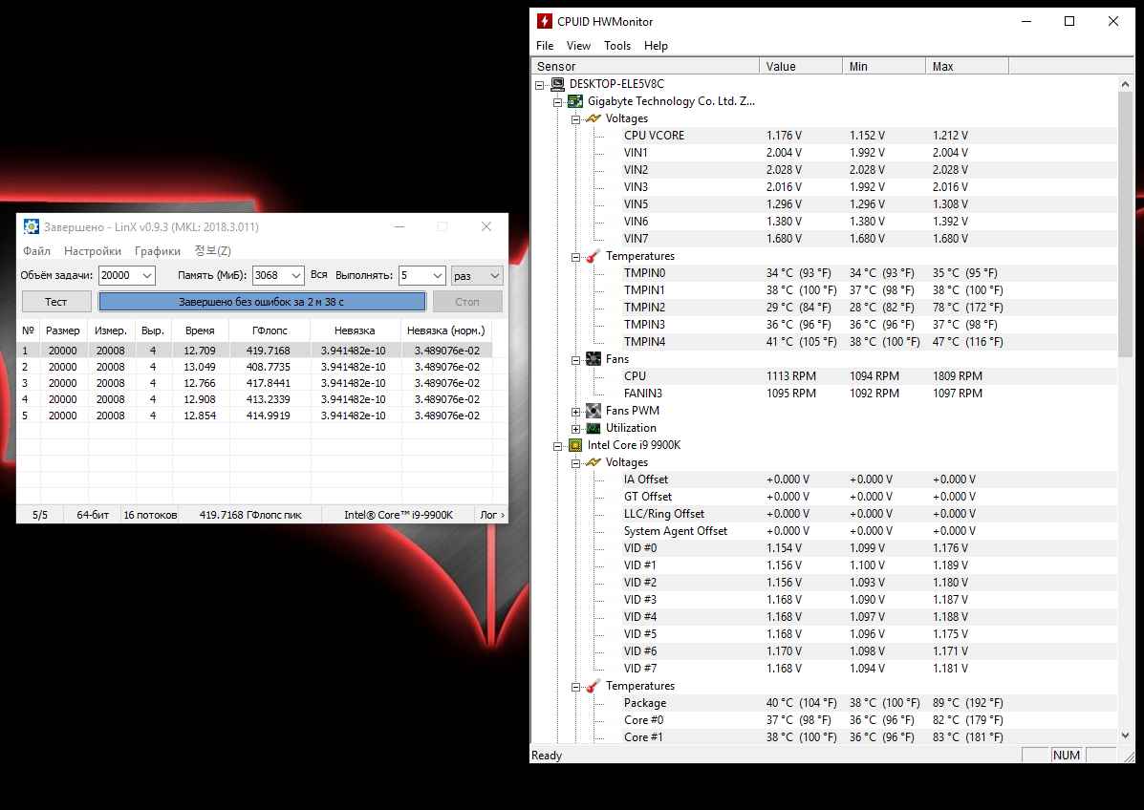Click the Fans PWM icon
Image resolution: width=1144 pixels, height=810 pixels.
(594, 411)
